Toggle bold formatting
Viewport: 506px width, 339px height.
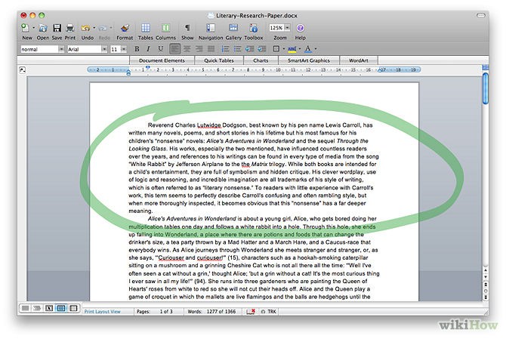click(x=137, y=49)
